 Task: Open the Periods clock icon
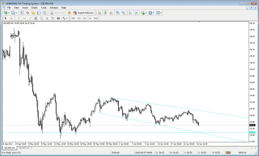pos(150,13)
